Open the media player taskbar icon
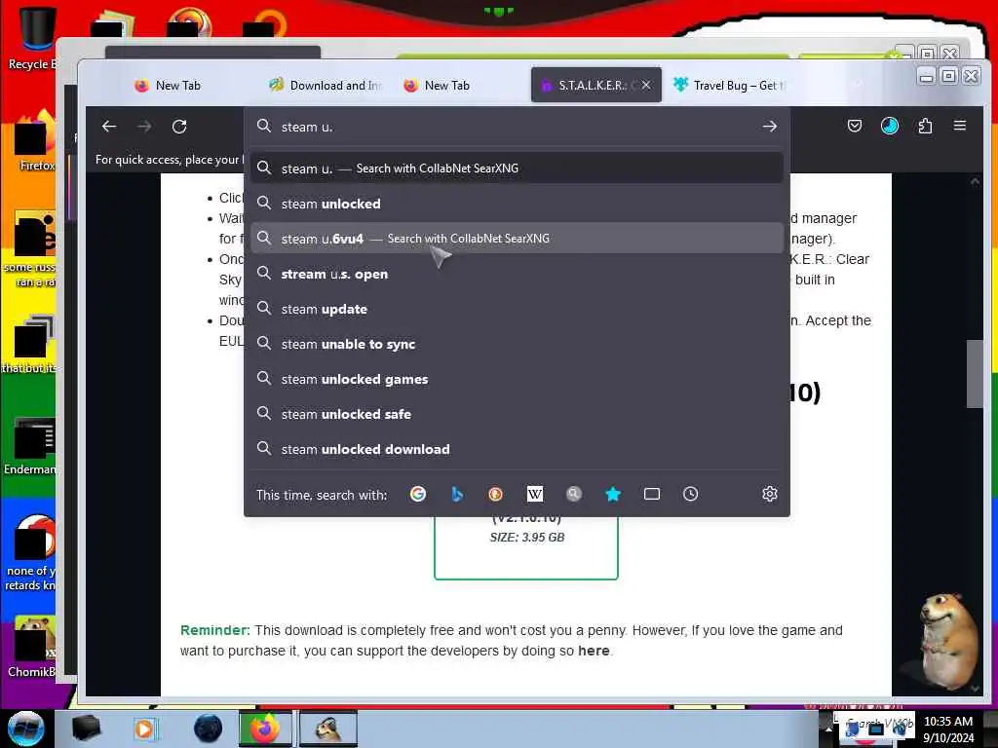 pyautogui.click(x=144, y=729)
